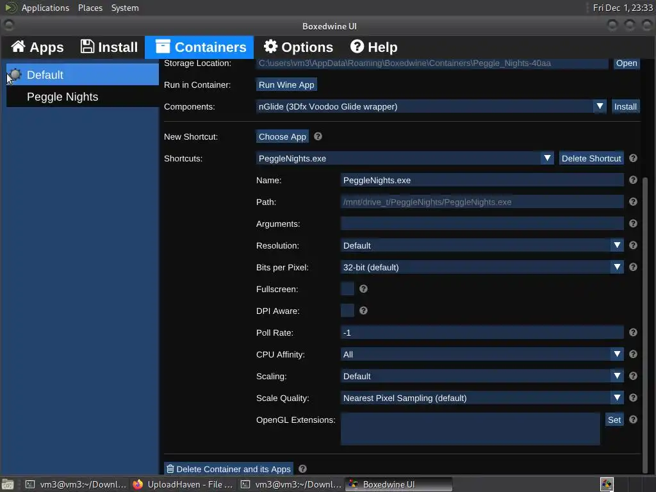Viewport: 656px width, 492px height.
Task: Click the Poll Rate input field
Action: [482, 332]
